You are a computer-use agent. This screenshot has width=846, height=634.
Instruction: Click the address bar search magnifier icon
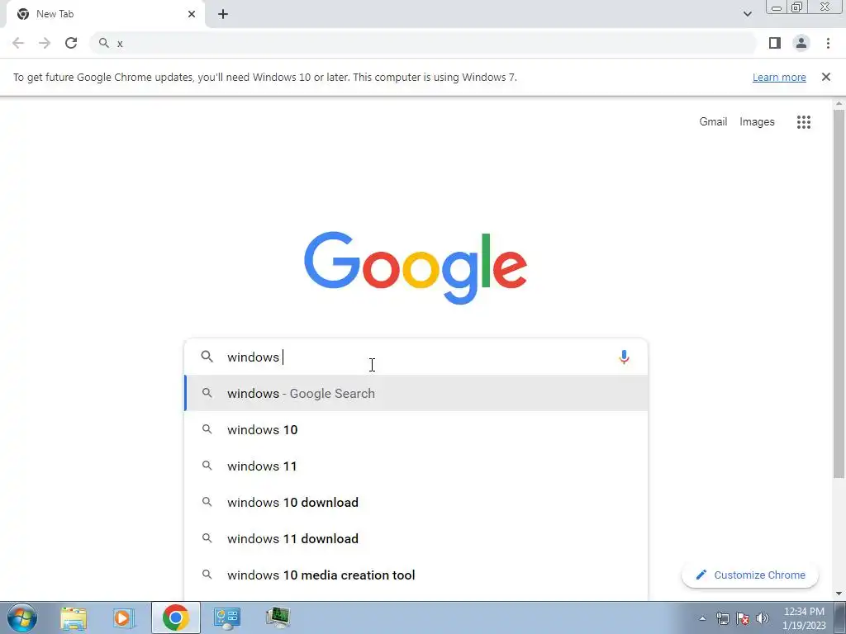click(x=104, y=43)
